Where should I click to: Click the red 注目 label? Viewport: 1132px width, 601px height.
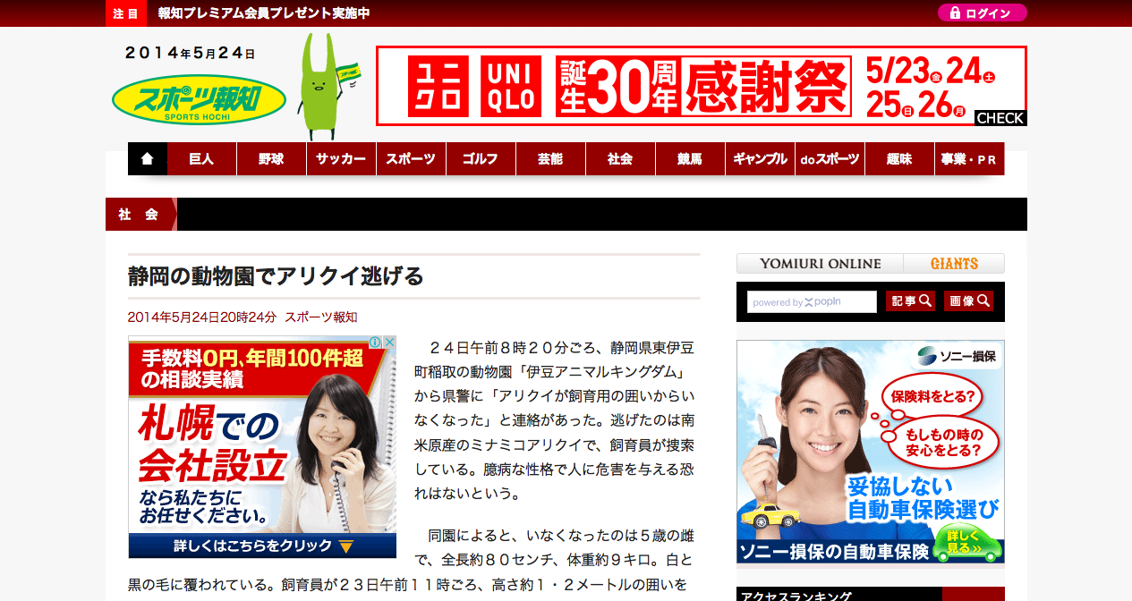[x=126, y=13]
